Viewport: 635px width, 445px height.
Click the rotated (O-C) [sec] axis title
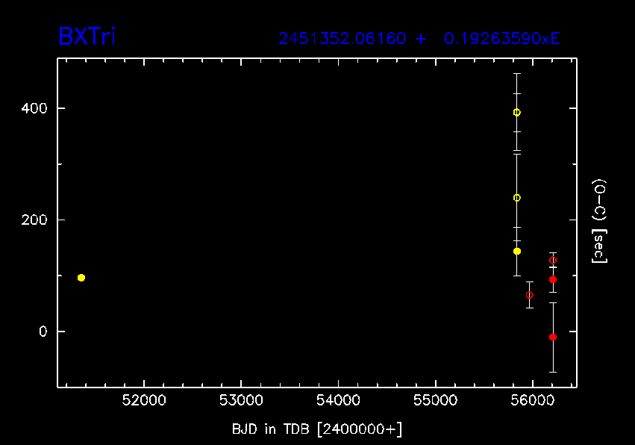pyautogui.click(x=598, y=221)
